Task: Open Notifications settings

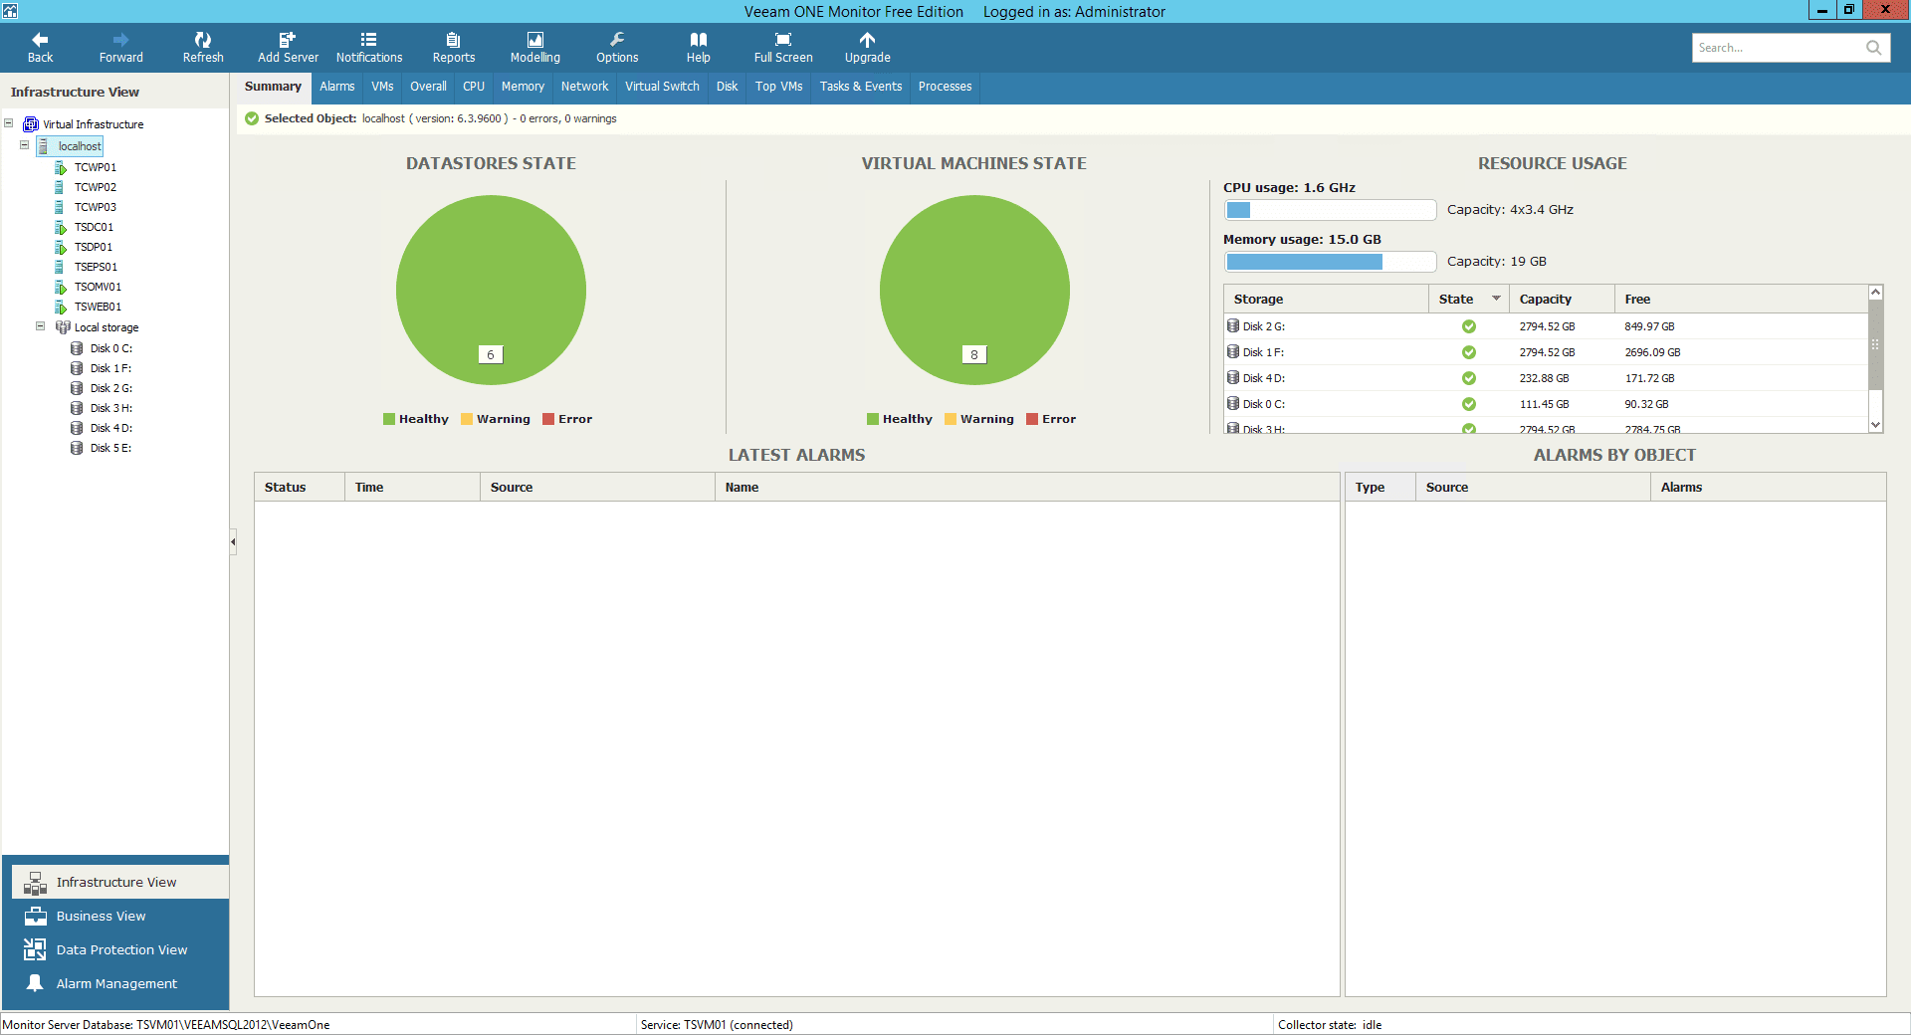Action: pyautogui.click(x=369, y=47)
